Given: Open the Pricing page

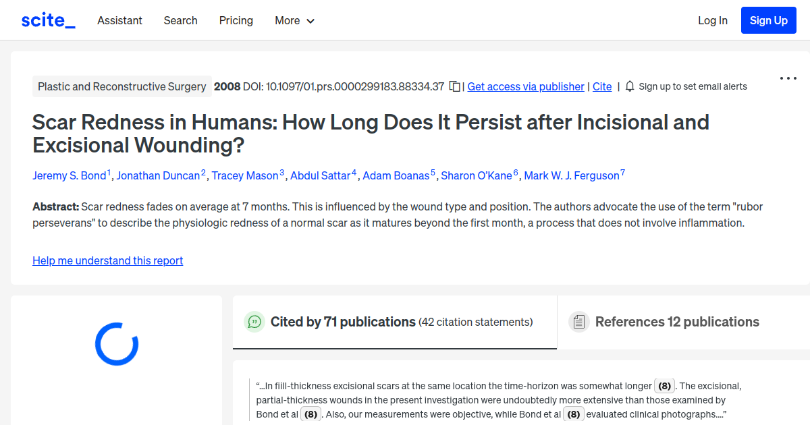Looking at the screenshot, I should (x=236, y=20).
